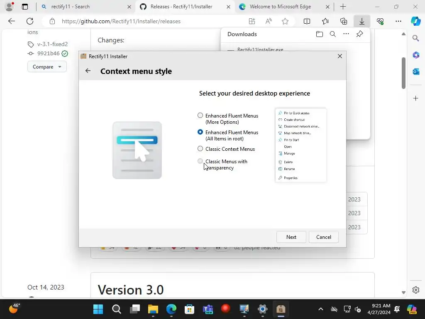Toggle the Downloads toolbar button
The image size is (425, 319).
[361, 21]
